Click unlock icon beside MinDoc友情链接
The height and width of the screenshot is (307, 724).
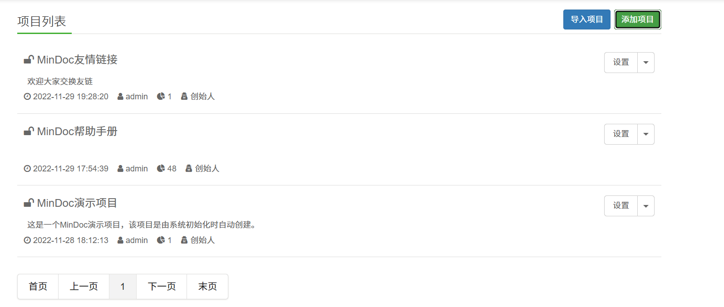pos(29,60)
